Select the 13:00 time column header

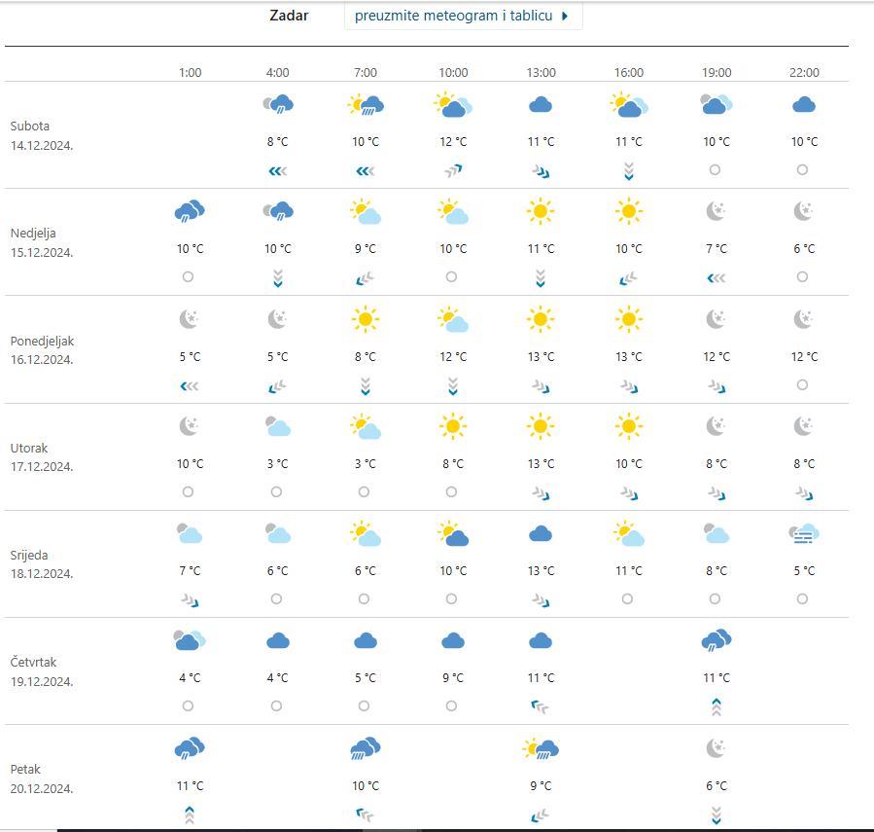click(x=542, y=73)
